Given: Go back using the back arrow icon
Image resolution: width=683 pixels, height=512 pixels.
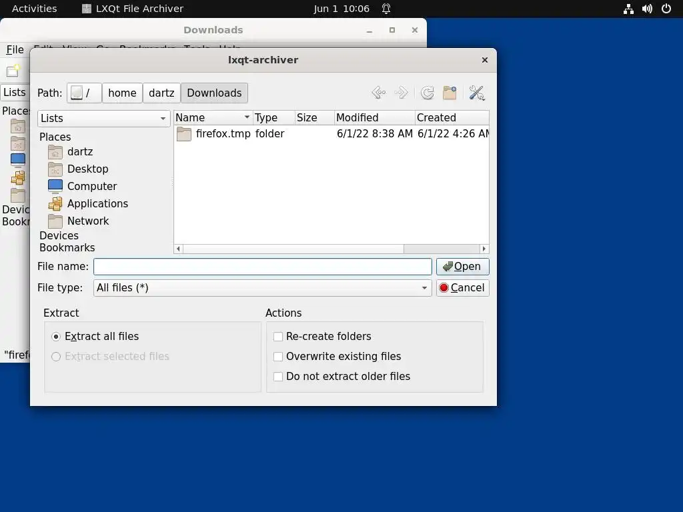Looking at the screenshot, I should 379,93.
